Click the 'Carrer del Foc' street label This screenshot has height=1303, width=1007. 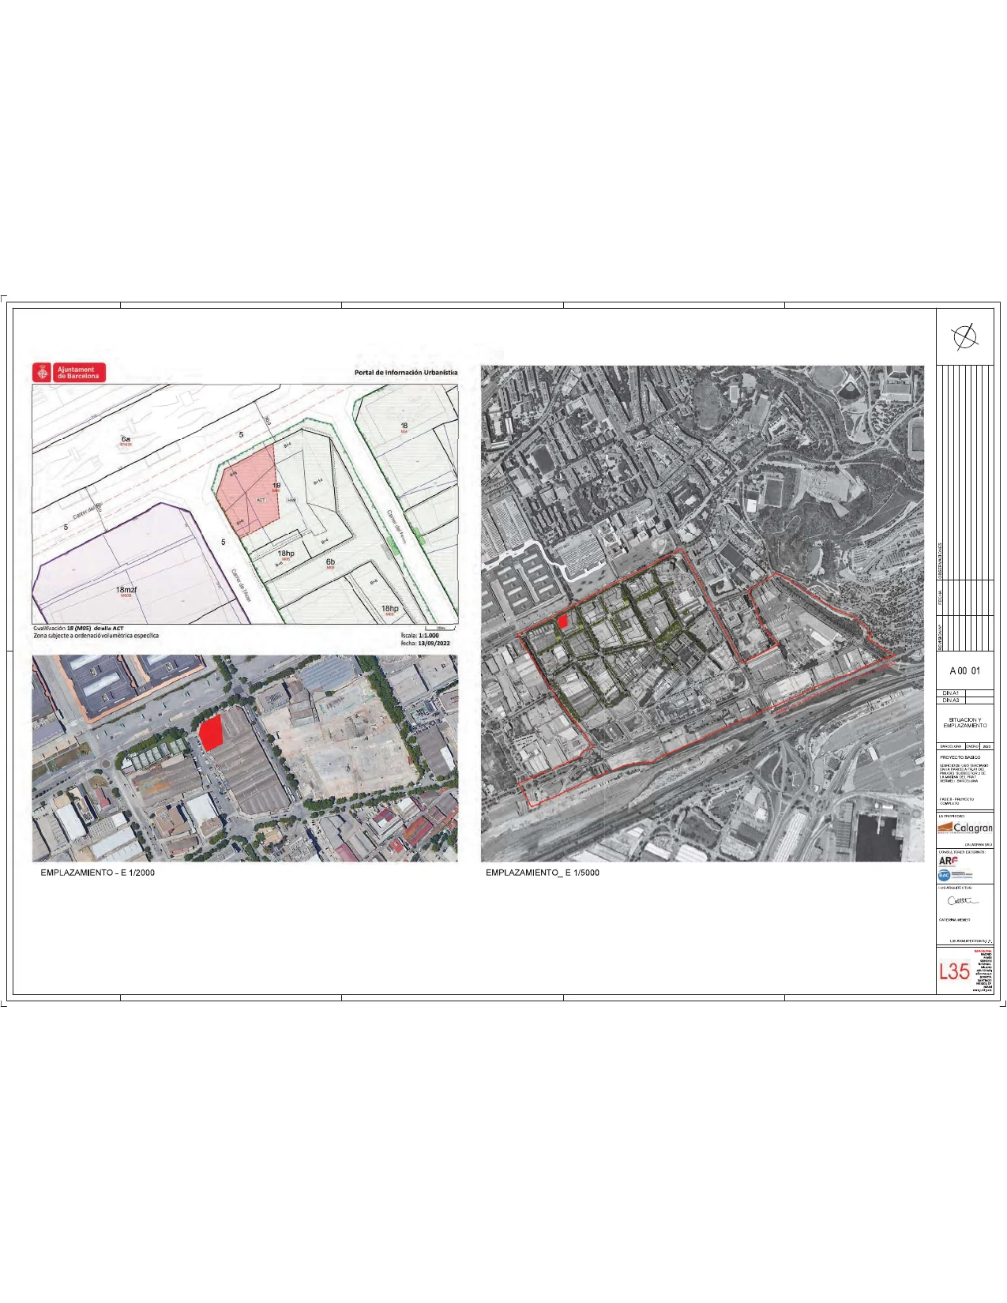[88, 512]
